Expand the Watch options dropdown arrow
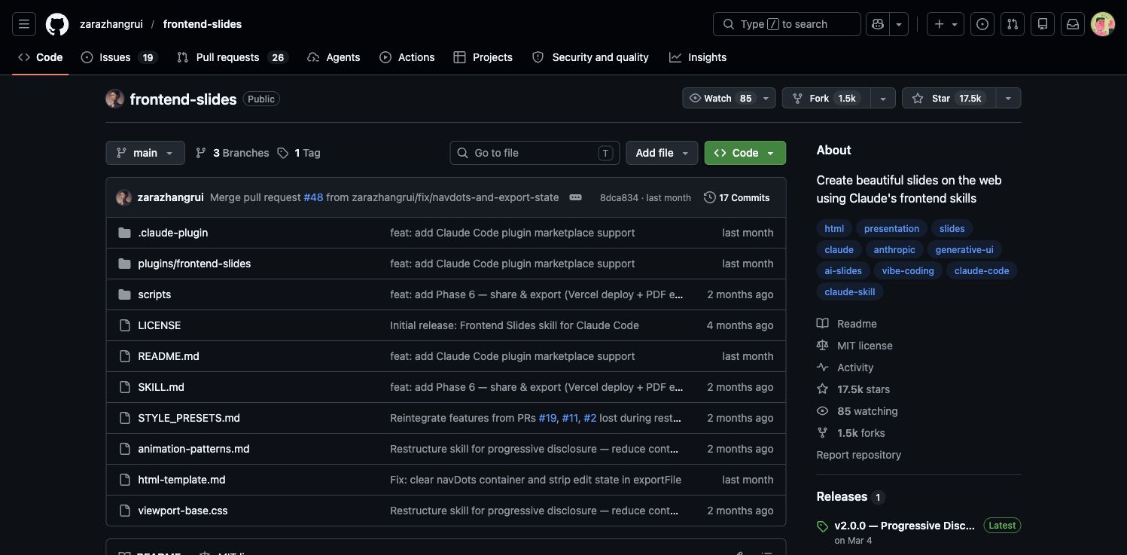This screenshot has height=555, width=1127. click(766, 99)
